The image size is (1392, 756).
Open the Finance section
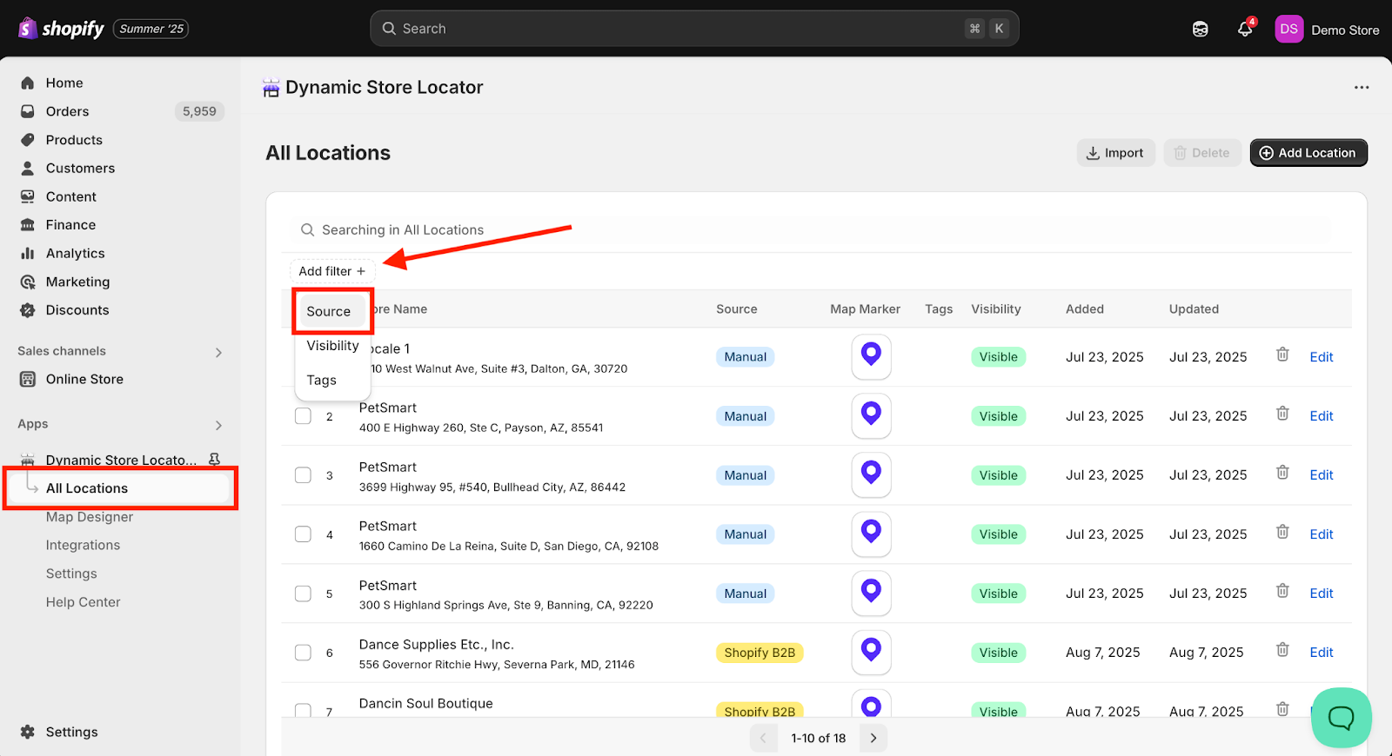pos(70,224)
